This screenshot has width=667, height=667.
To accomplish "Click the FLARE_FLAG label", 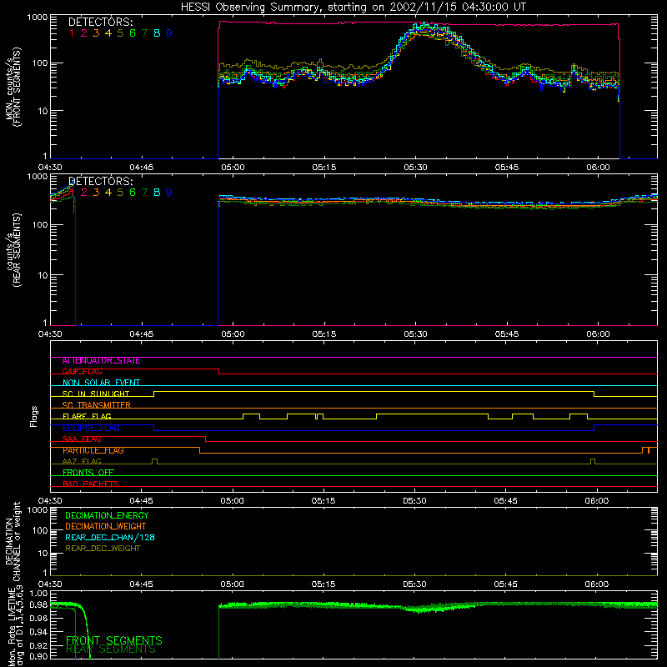I will pos(87,416).
